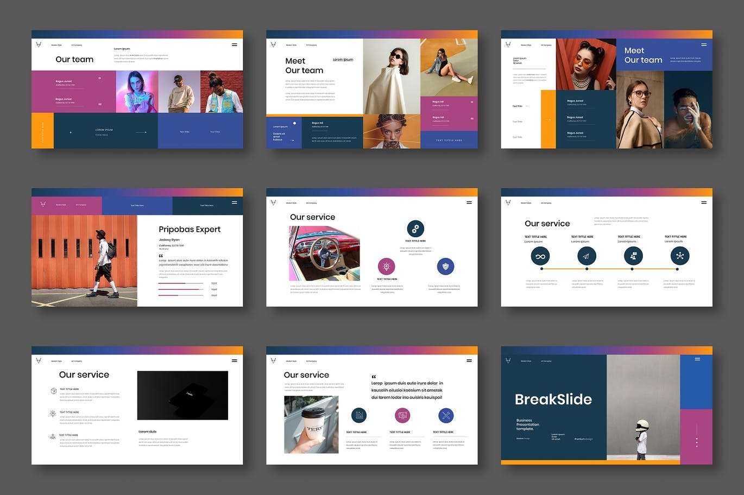Click the first dot on the orange timeline
Image resolution: width=744 pixels, height=495 pixels.
[x=541, y=269]
